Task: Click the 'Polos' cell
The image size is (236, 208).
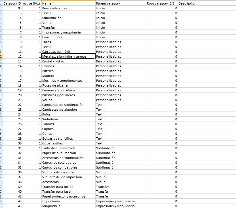Action: (68, 114)
